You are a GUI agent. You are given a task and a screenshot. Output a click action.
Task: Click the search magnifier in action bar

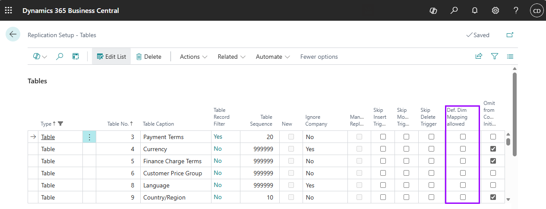[60, 57]
